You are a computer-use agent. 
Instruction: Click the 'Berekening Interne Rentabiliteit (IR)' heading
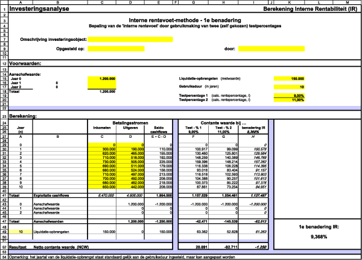310,9
